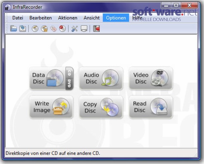This screenshot has width=204, height=164.
Task: Open the Aktionen menu
Action: [68, 18]
